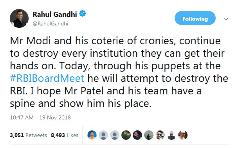240x148 pixels.
Task: Click the blue verified badge
Action: coord(83,14)
